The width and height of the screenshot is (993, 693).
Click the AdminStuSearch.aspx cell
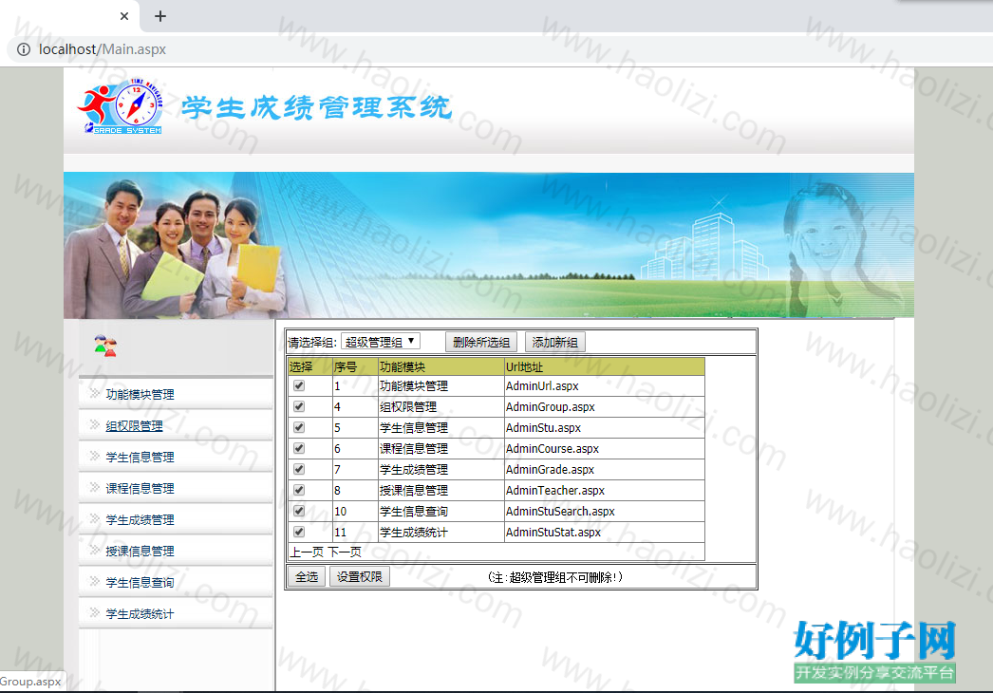(604, 511)
